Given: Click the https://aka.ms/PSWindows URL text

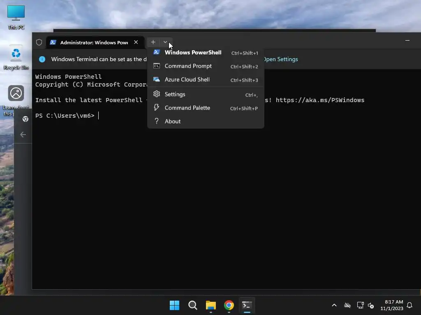Looking at the screenshot, I should [x=320, y=100].
